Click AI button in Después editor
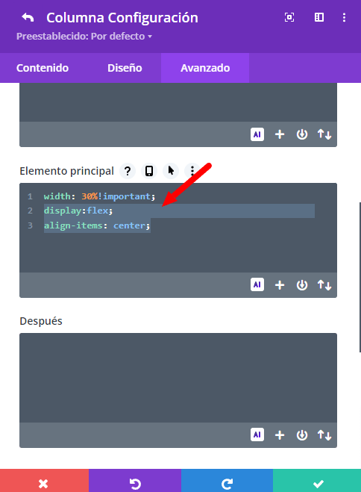This screenshot has height=492, width=361. click(257, 435)
